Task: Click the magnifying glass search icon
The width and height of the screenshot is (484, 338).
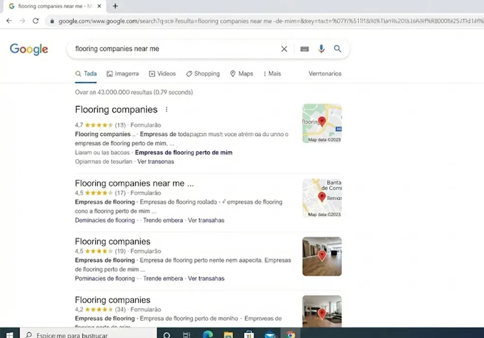Action: coord(337,49)
